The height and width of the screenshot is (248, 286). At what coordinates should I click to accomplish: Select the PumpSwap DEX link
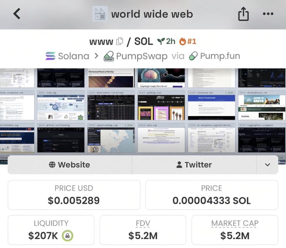click(x=135, y=56)
